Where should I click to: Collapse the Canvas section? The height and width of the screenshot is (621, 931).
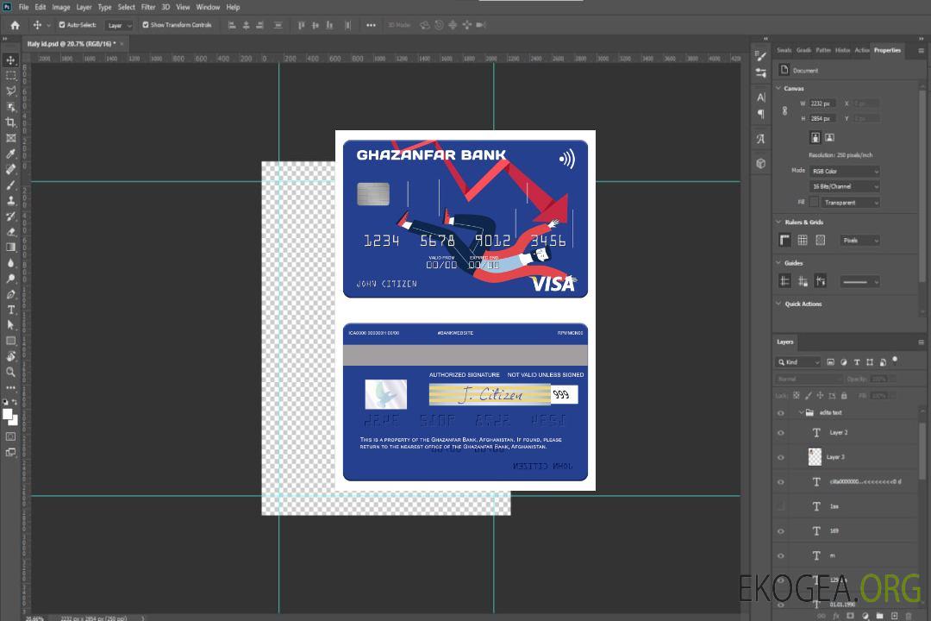point(778,88)
